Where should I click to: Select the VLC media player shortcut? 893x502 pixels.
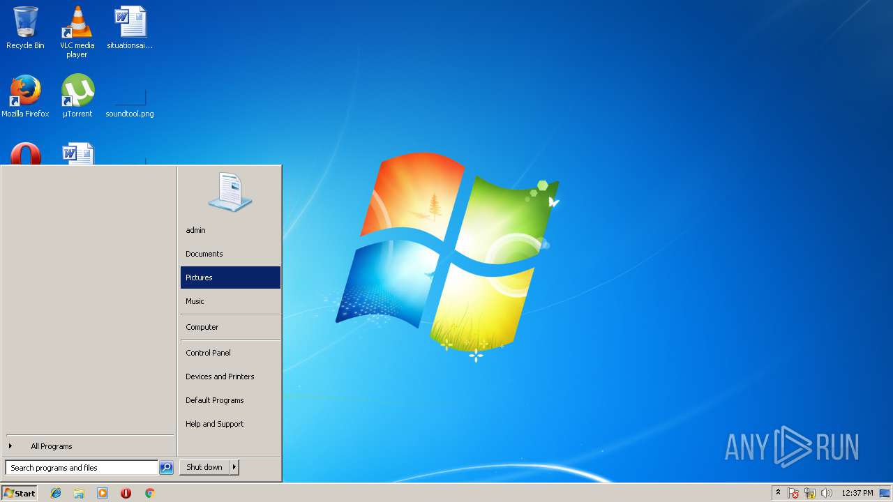tap(77, 31)
